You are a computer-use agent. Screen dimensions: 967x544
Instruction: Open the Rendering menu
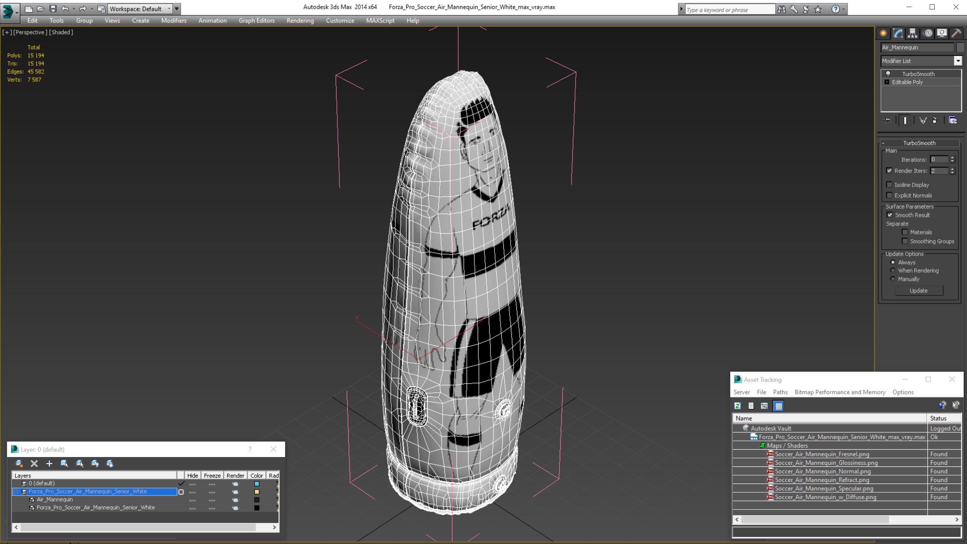point(300,20)
